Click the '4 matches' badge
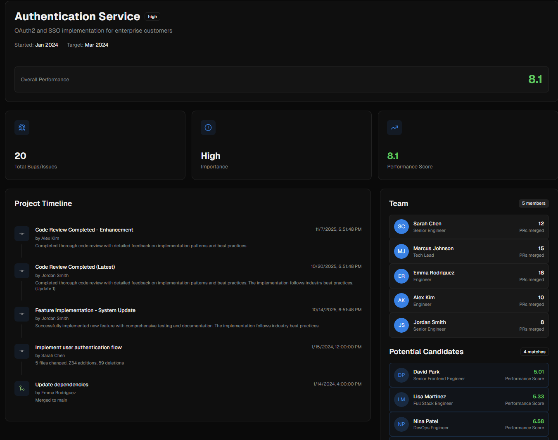Screen dimensions: 558x440 pos(534,352)
